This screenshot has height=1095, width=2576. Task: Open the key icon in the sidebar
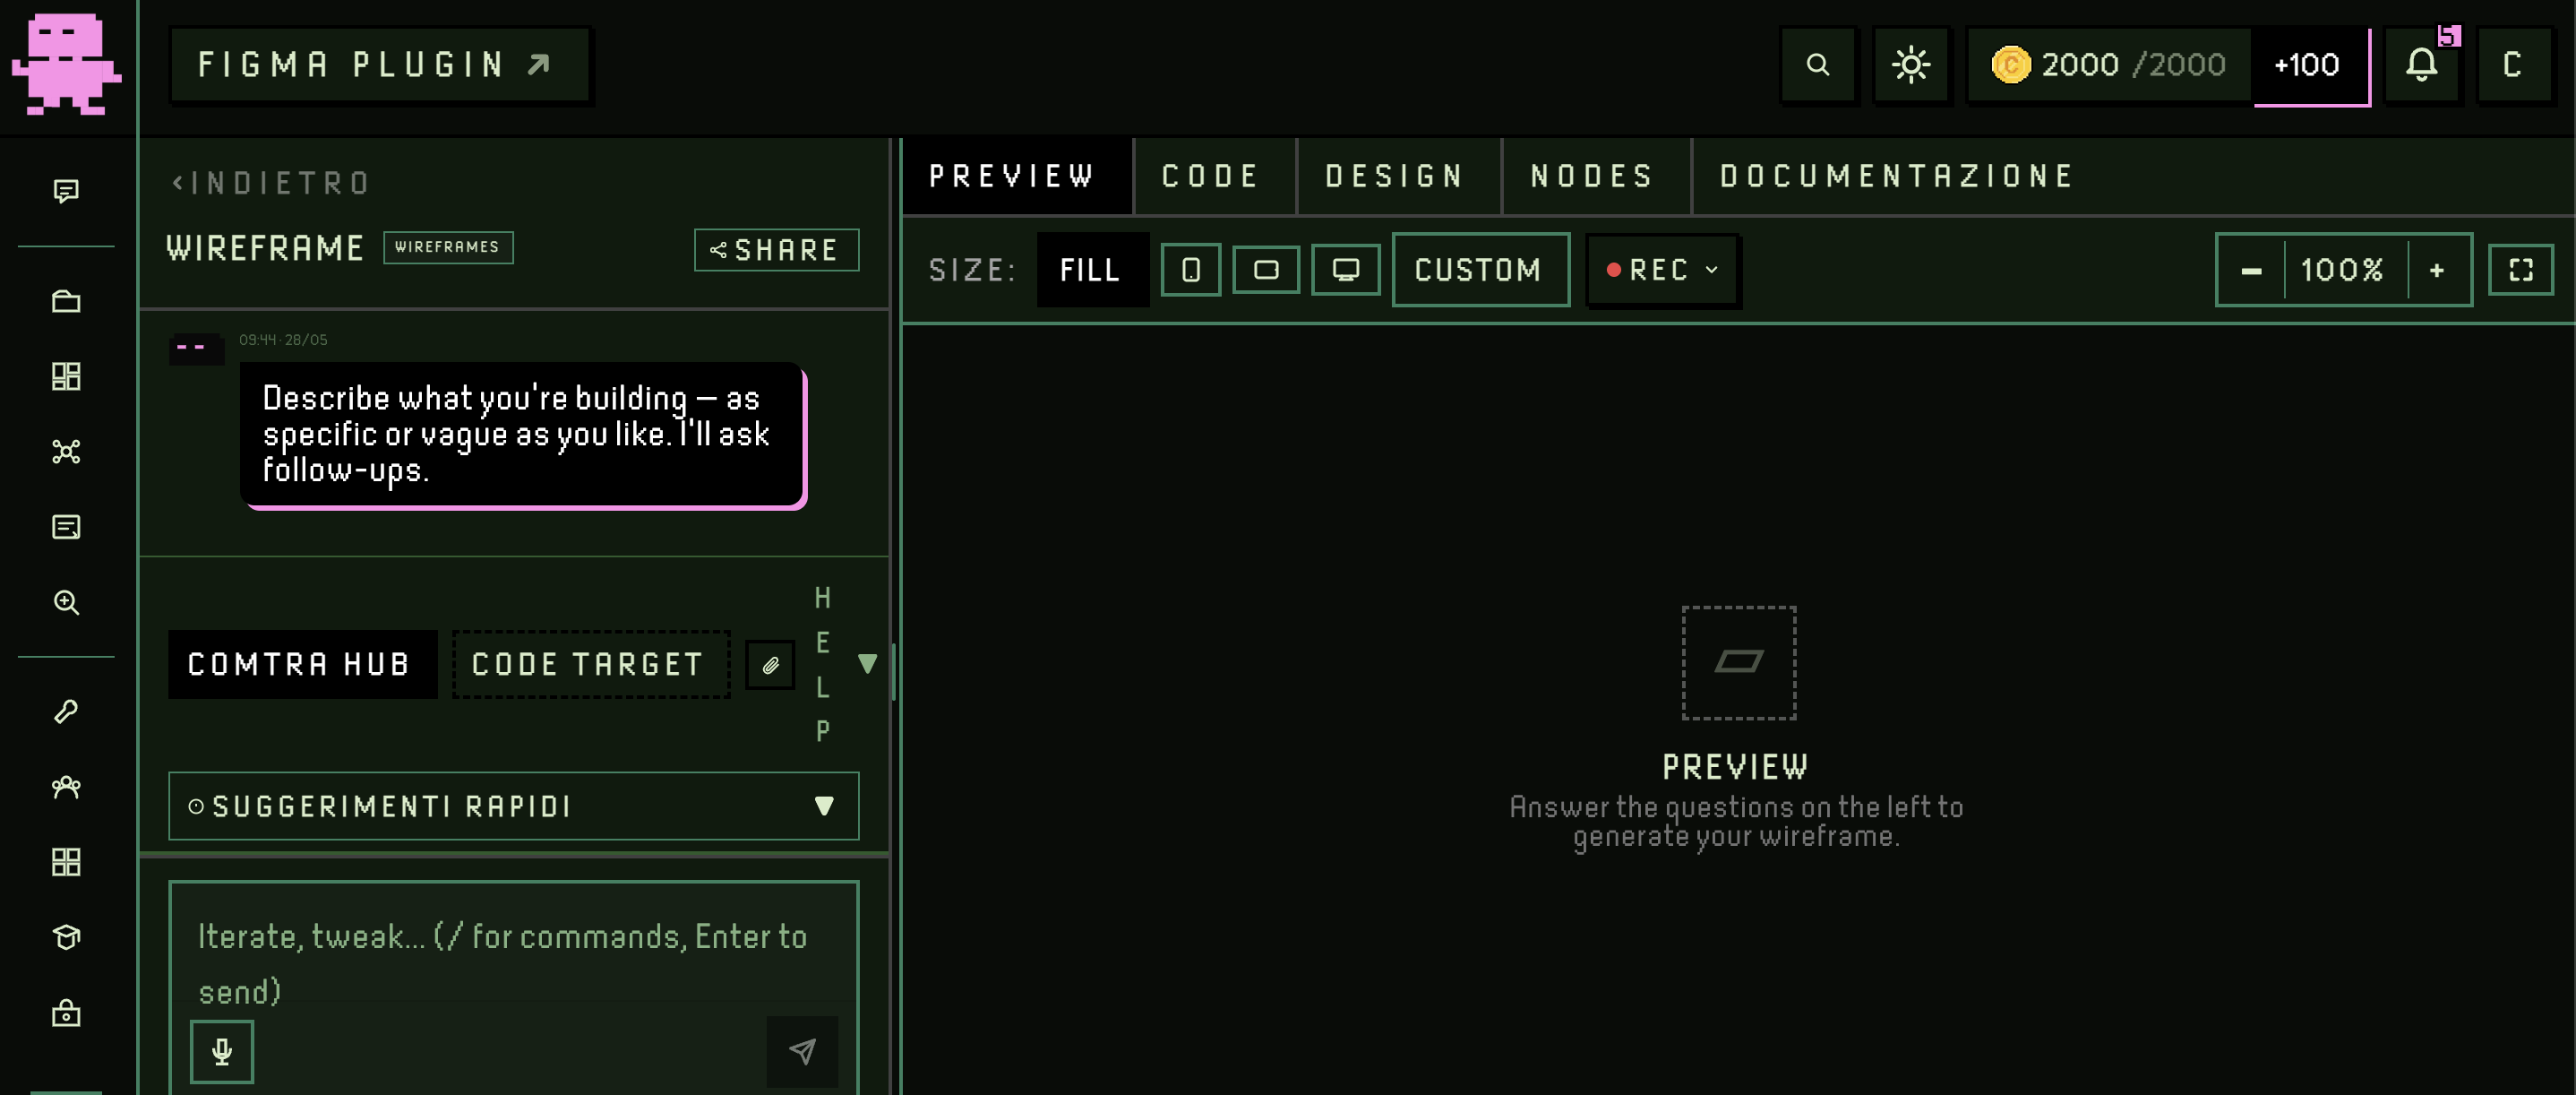point(66,711)
